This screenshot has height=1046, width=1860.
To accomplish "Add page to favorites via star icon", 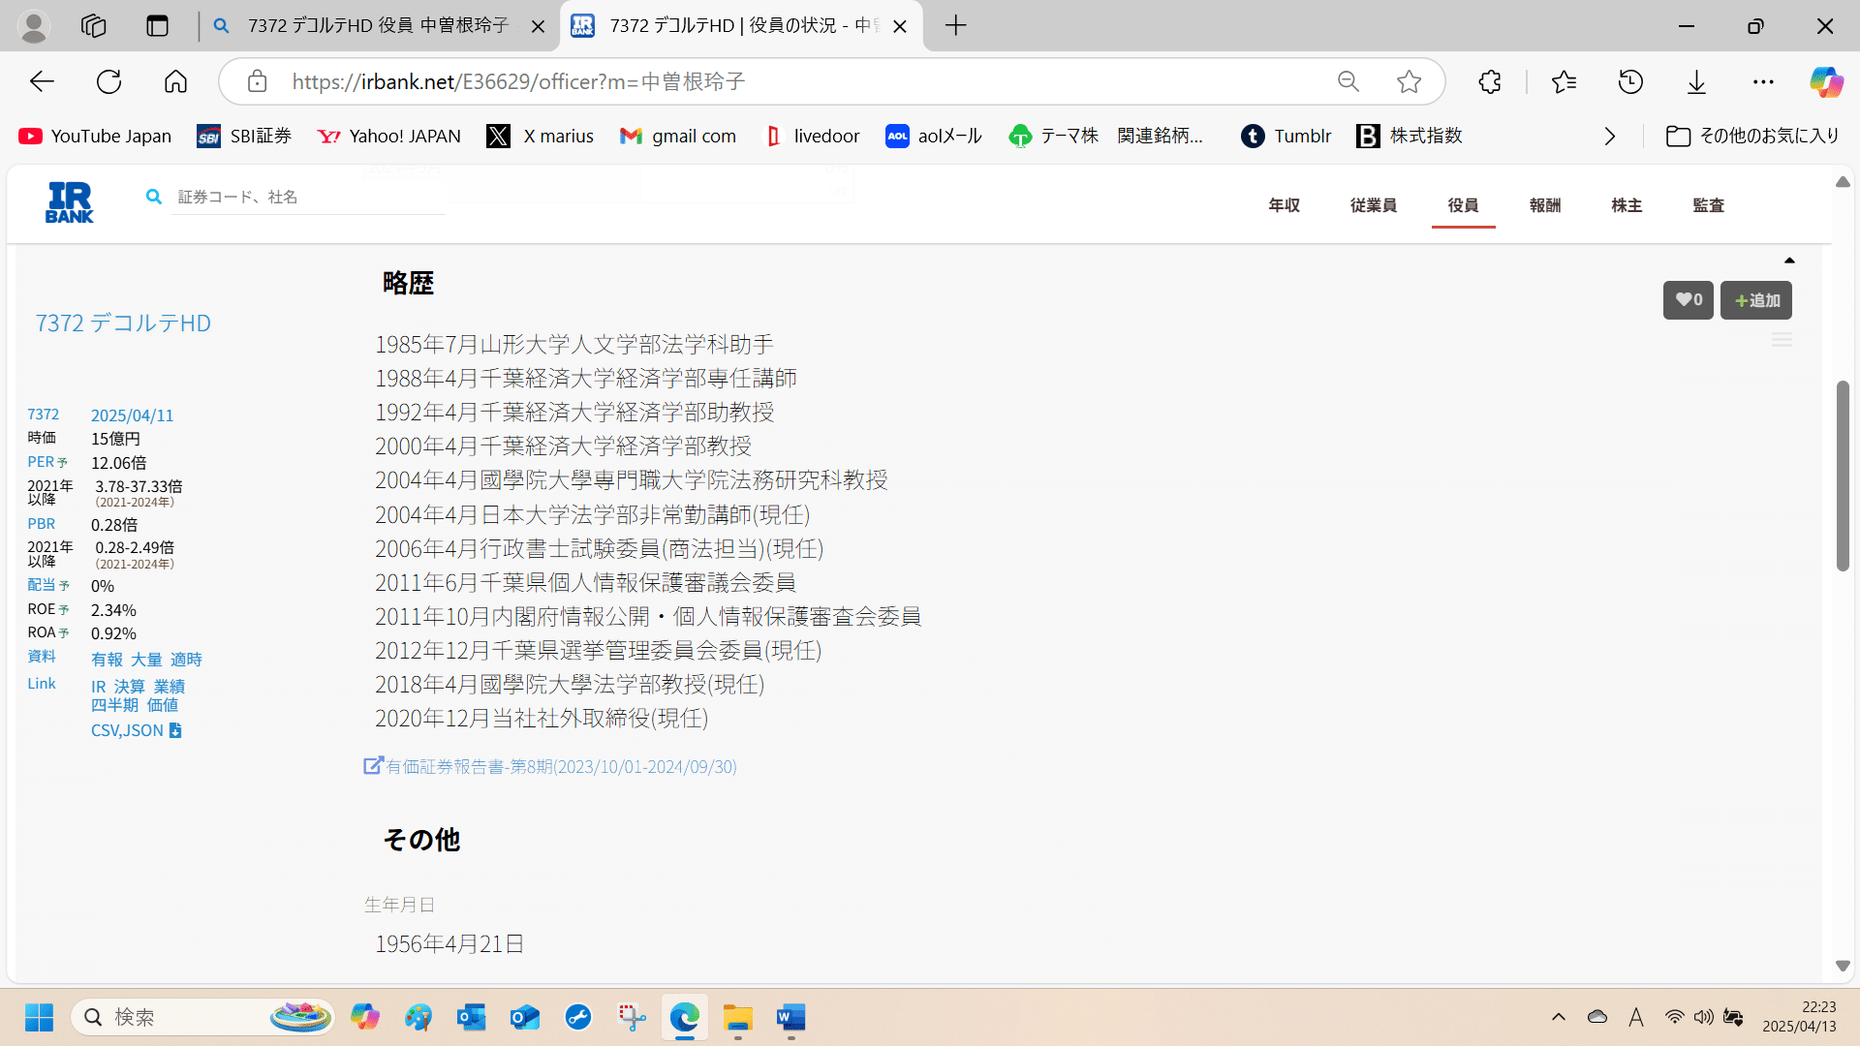I will (1409, 81).
